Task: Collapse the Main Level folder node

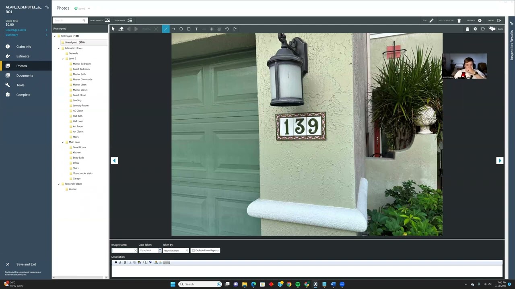Action: pyautogui.click(x=63, y=142)
